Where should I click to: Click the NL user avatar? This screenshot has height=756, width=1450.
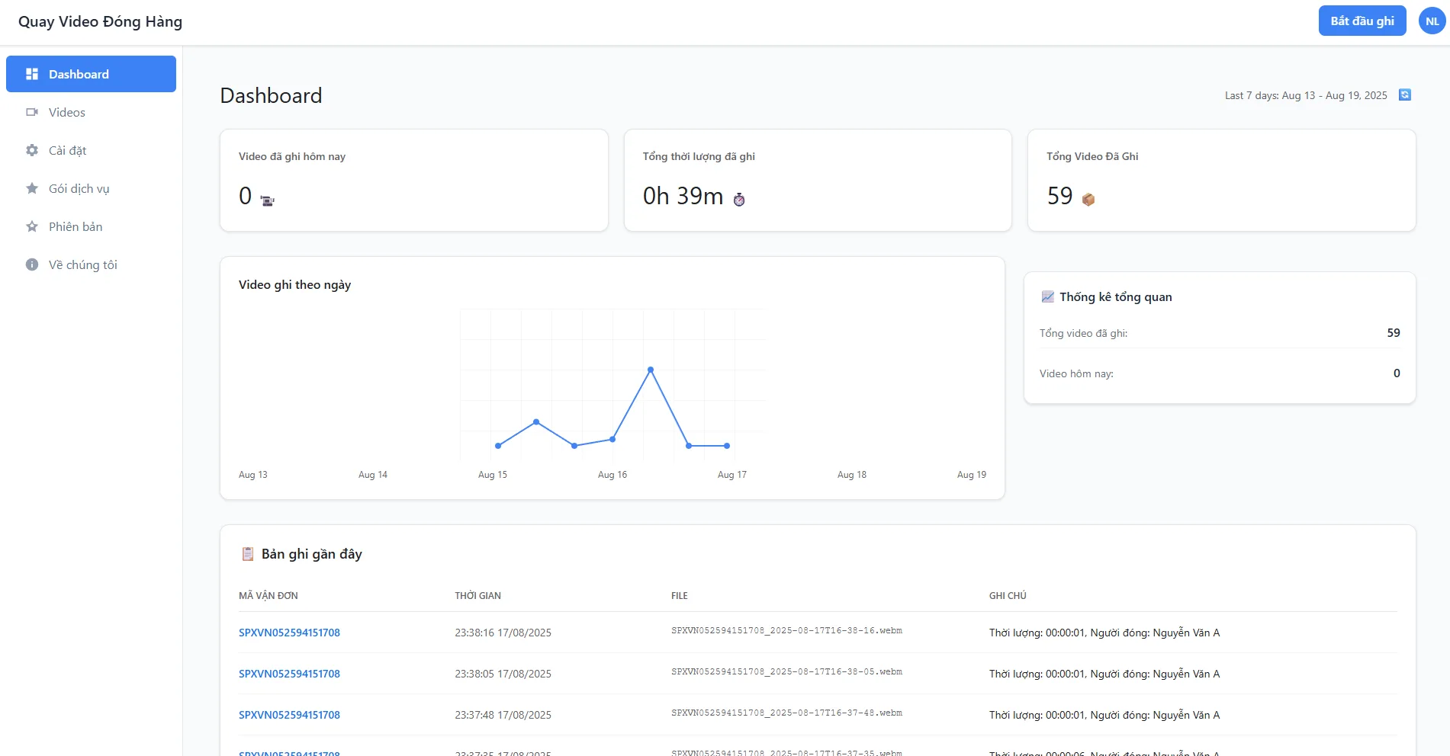click(1432, 21)
